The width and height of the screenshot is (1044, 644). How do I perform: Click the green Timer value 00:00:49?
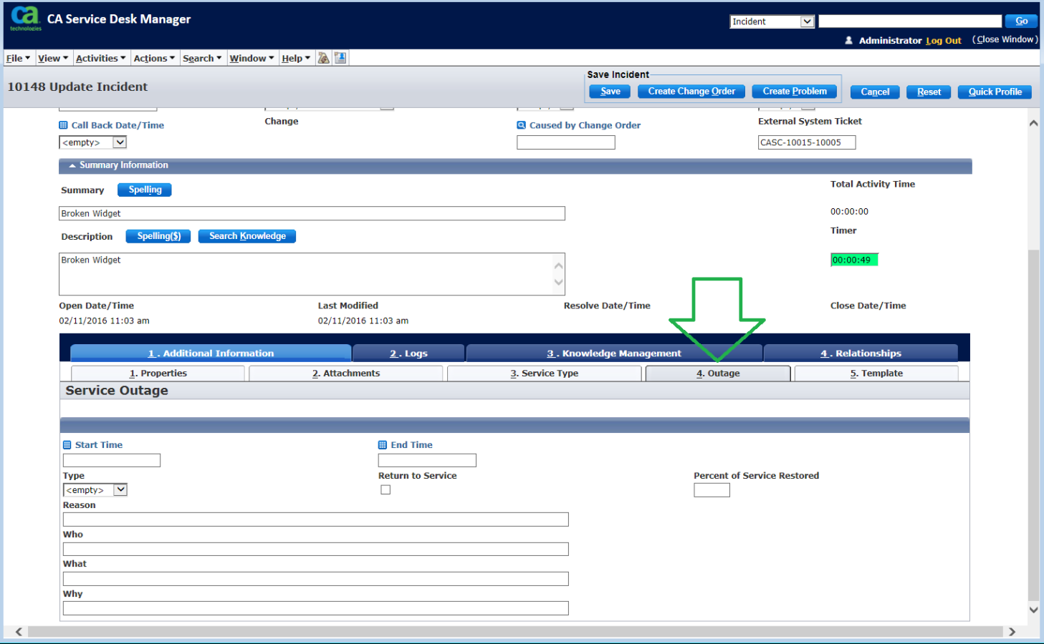point(854,260)
